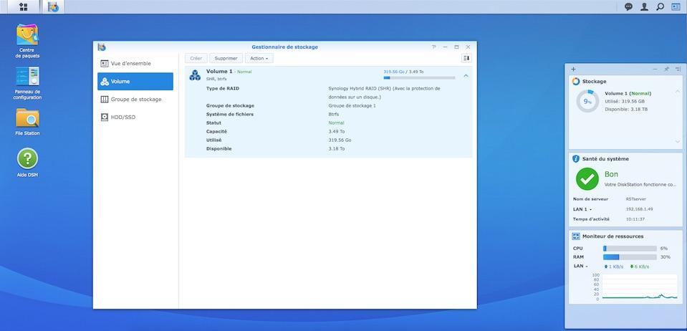The image size is (687, 331).
Task: Open File Station from the desktop
Action: [x=27, y=118]
